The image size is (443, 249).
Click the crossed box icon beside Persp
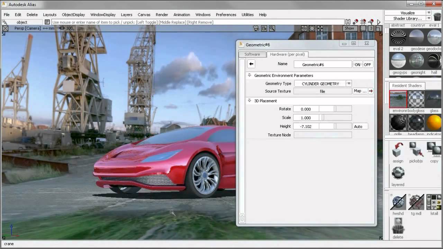(5, 28)
